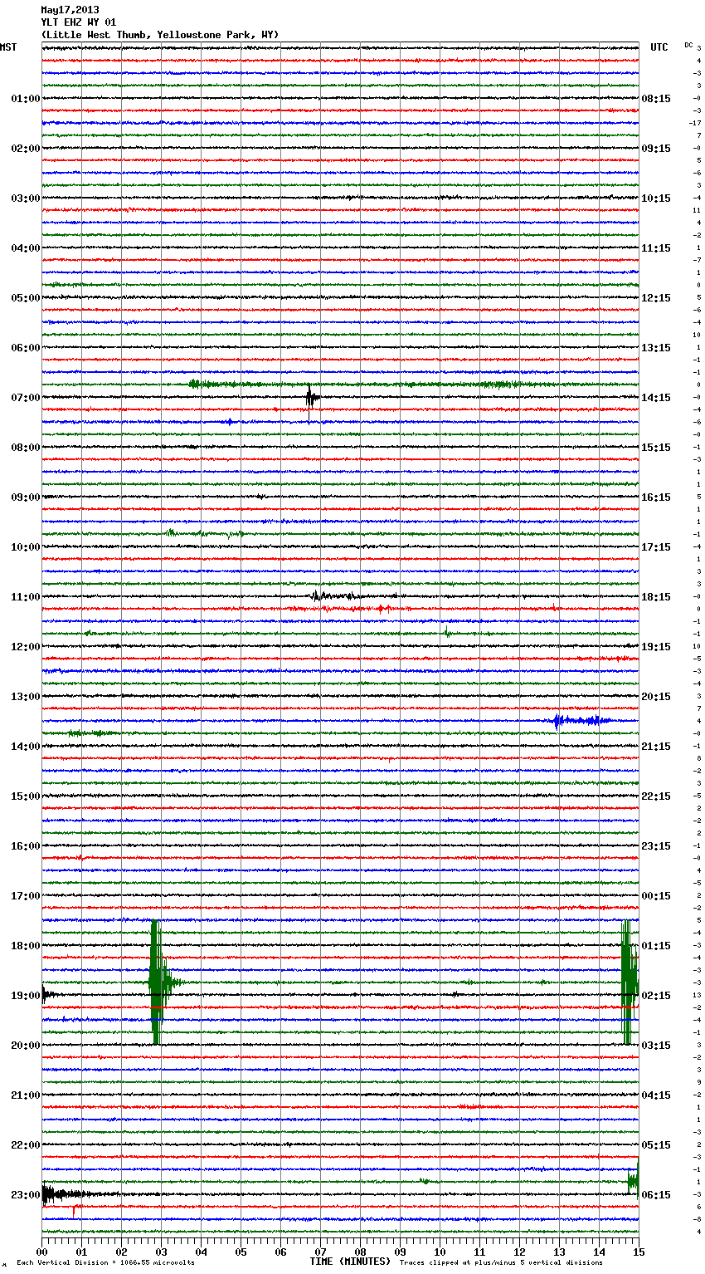Click the '16:15' UTC row label
The image size is (705, 1274).
(656, 497)
